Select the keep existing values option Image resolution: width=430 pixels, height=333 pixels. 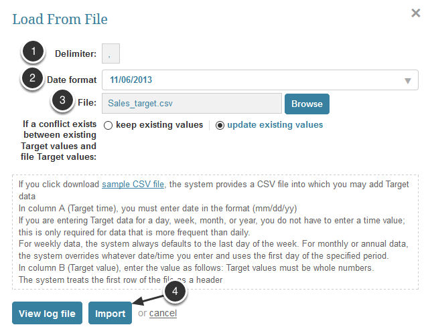pos(108,125)
